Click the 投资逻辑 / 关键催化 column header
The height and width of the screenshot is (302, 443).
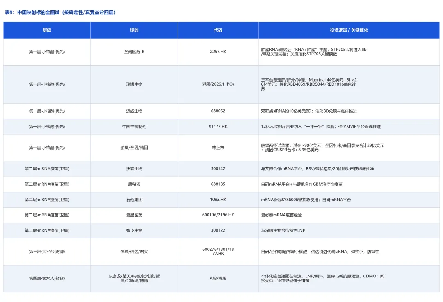point(349,30)
